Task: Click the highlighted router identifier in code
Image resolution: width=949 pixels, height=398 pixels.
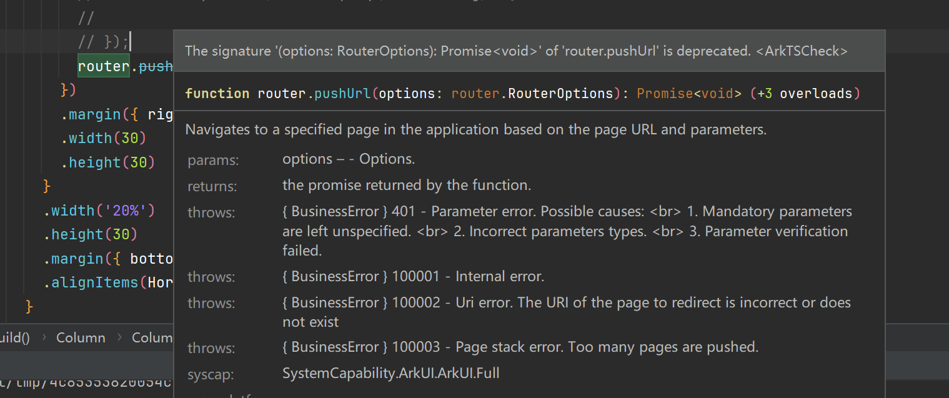Action: pos(103,66)
